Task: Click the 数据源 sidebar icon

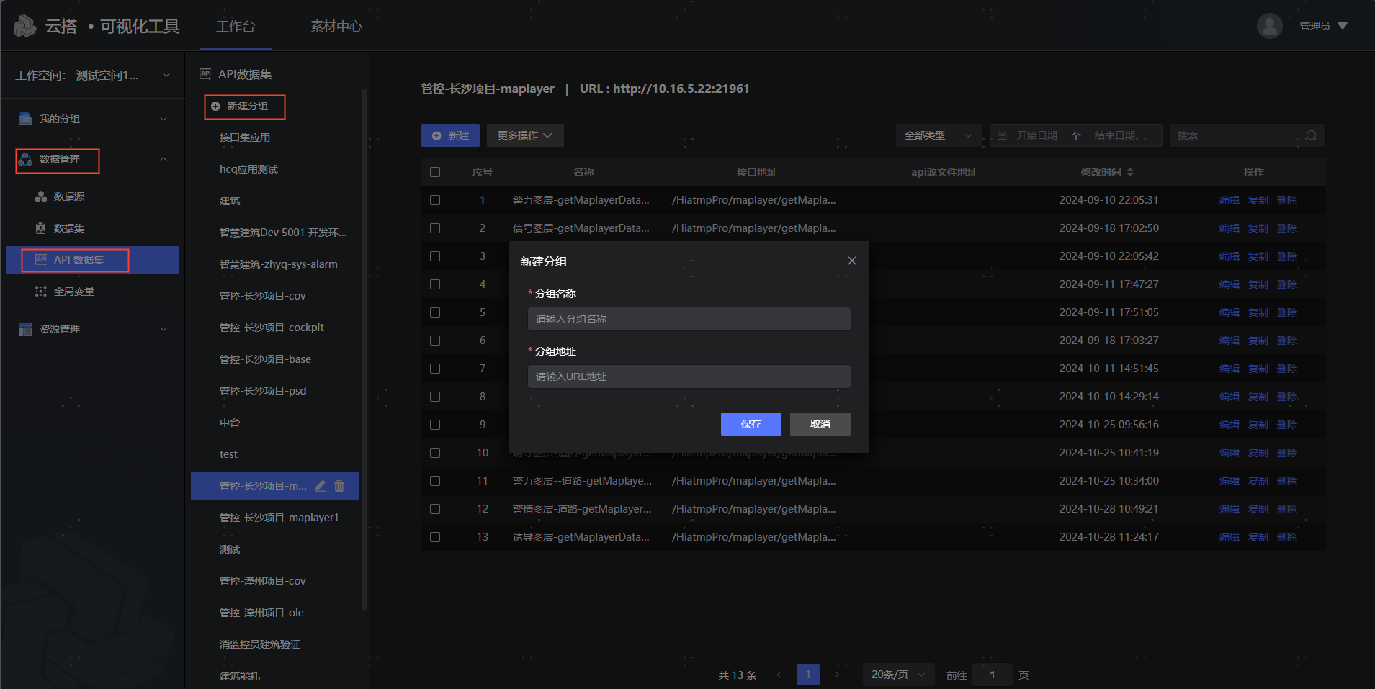Action: click(41, 197)
